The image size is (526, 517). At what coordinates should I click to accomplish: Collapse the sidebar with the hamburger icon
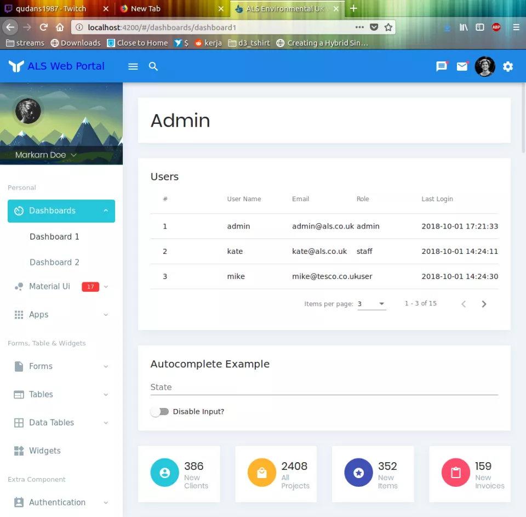[133, 66]
